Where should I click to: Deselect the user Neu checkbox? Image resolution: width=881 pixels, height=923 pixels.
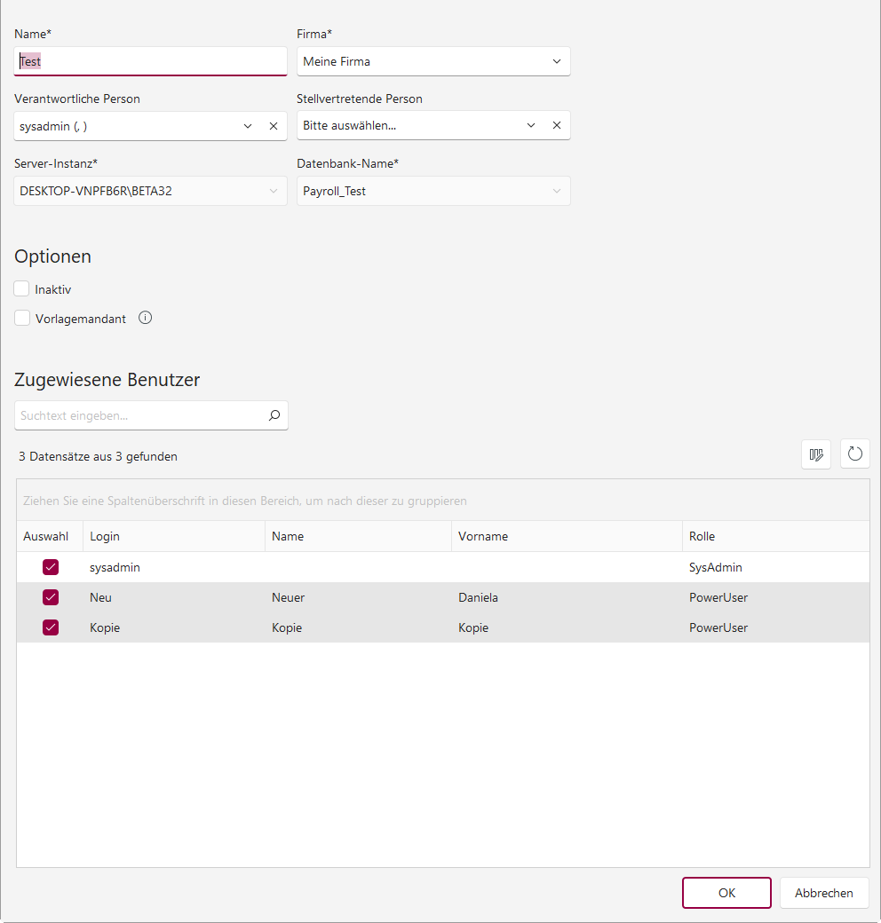(51, 597)
